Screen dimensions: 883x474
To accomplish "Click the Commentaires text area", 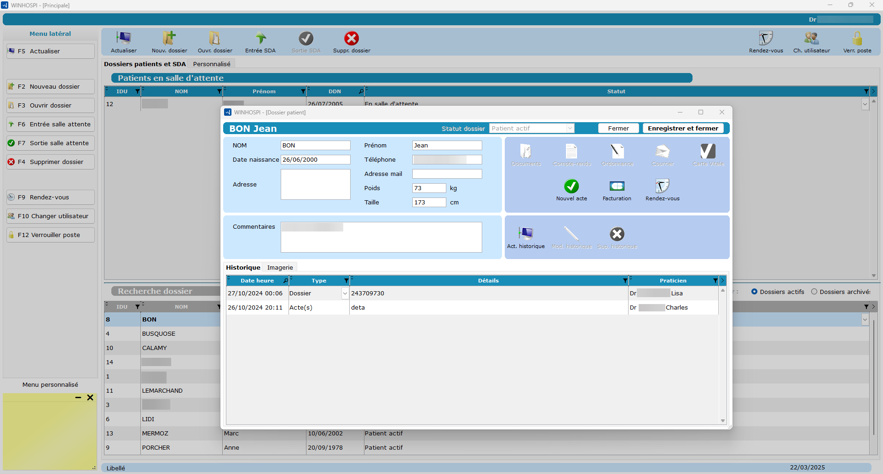I will pos(381,237).
